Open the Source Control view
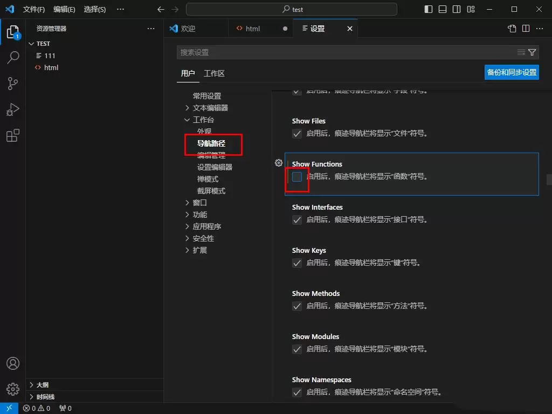 tap(13, 83)
